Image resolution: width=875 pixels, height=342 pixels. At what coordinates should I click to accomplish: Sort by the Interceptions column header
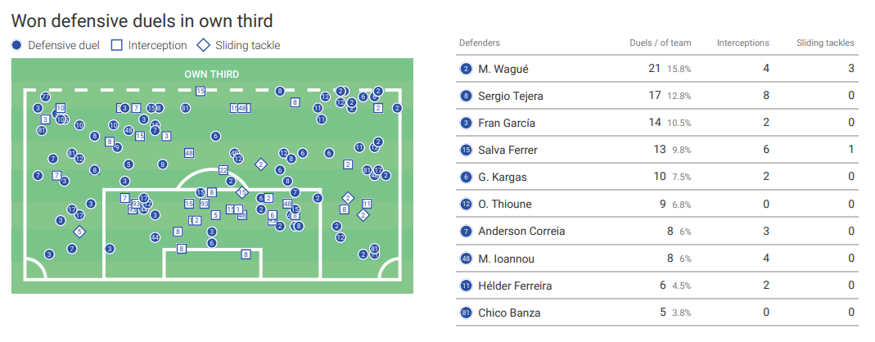click(x=742, y=43)
